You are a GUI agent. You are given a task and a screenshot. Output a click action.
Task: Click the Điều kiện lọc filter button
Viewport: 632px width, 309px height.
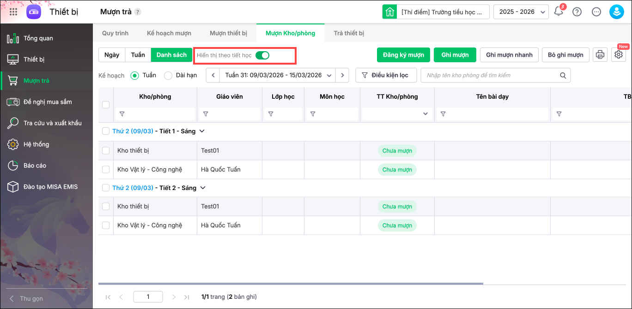(x=386, y=75)
